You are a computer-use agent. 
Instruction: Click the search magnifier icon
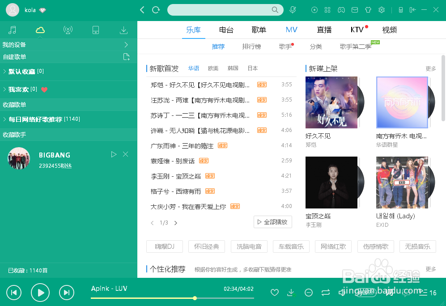(x=275, y=10)
